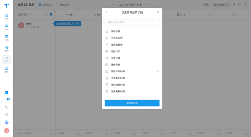Click the three-dots more icon beside 全部成员
Screen dimensions: 251x137
(x=47, y=14)
